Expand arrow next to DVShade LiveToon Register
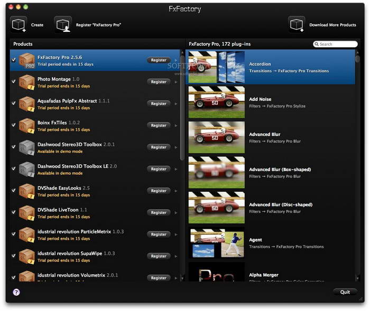The height and width of the screenshot is (311, 370). (176, 212)
